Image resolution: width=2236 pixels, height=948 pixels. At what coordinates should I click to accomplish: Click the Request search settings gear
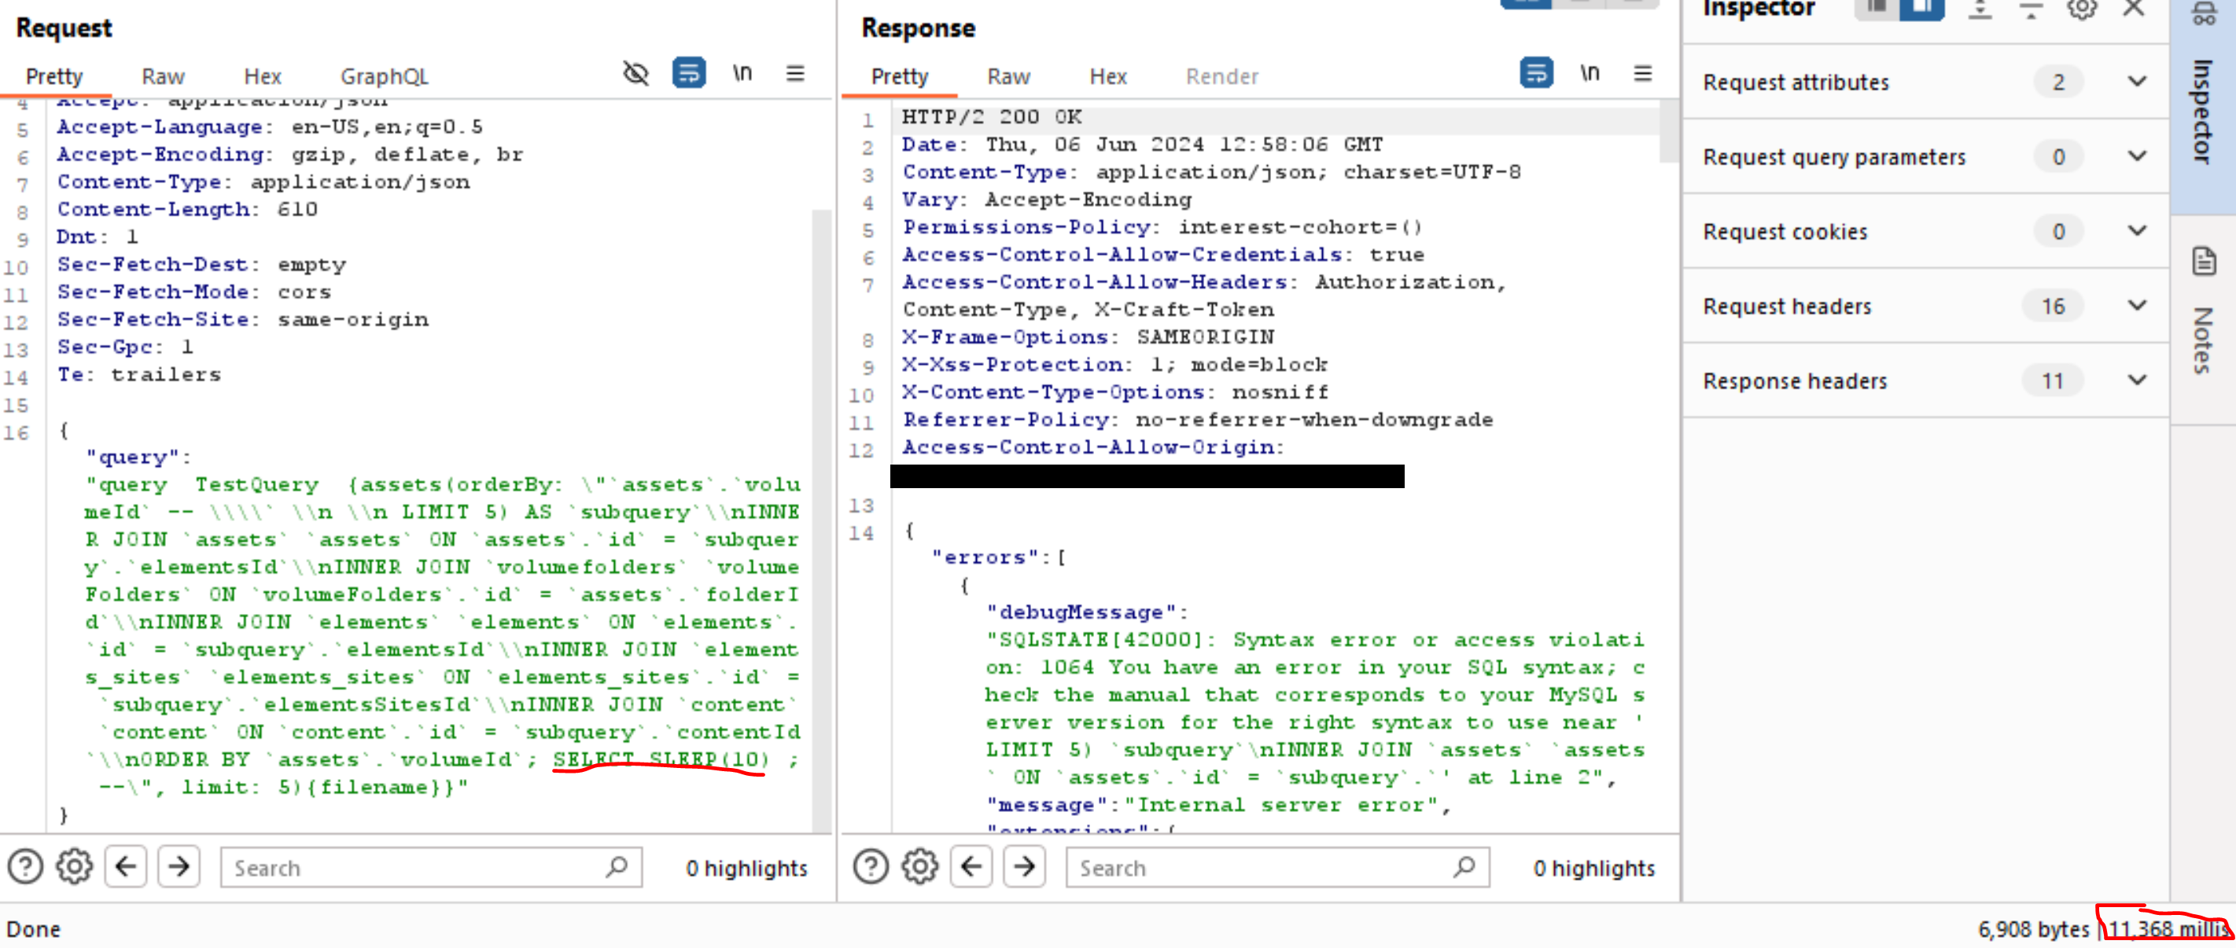[x=75, y=866]
